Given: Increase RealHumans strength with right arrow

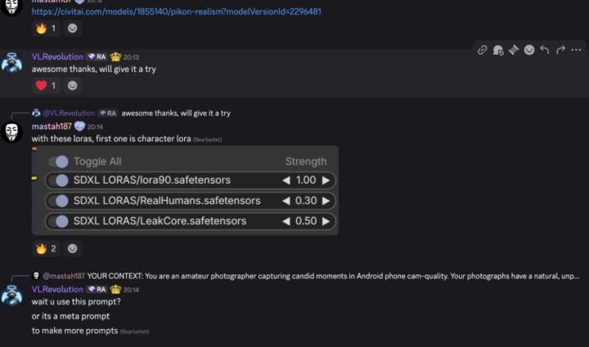Looking at the screenshot, I should [x=326, y=201].
